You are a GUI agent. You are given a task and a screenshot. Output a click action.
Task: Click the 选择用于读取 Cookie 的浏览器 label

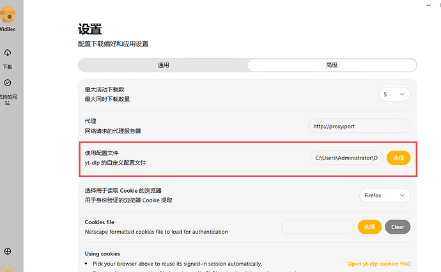123,190
